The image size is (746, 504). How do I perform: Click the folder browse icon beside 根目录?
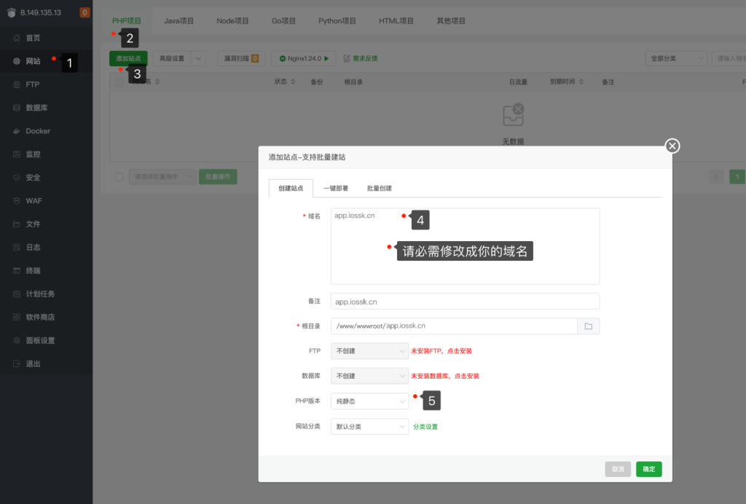coord(589,326)
